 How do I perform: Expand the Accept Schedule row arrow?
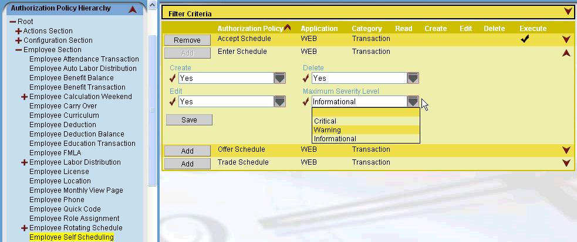click(x=566, y=40)
